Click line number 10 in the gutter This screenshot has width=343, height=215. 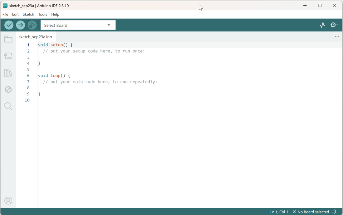click(27, 100)
